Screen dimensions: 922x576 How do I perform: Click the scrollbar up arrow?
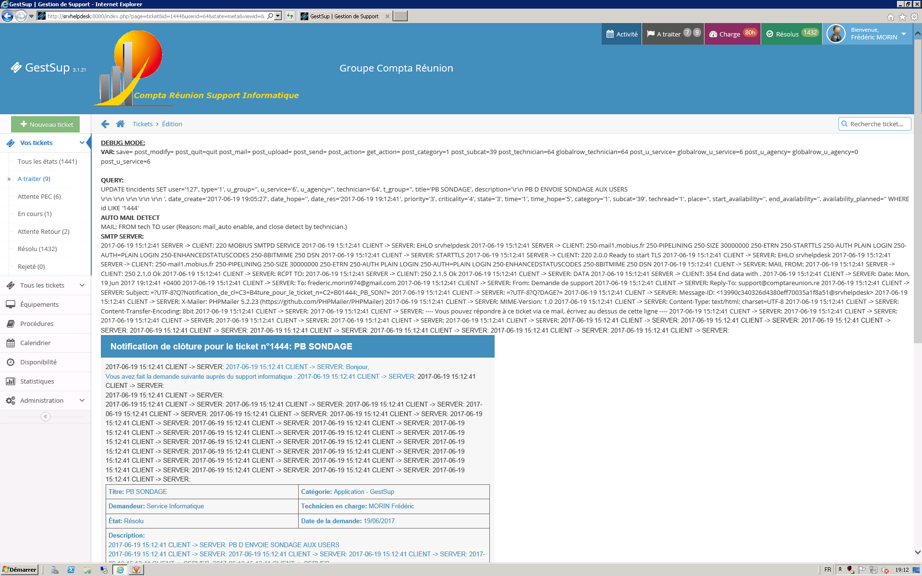coord(918,33)
